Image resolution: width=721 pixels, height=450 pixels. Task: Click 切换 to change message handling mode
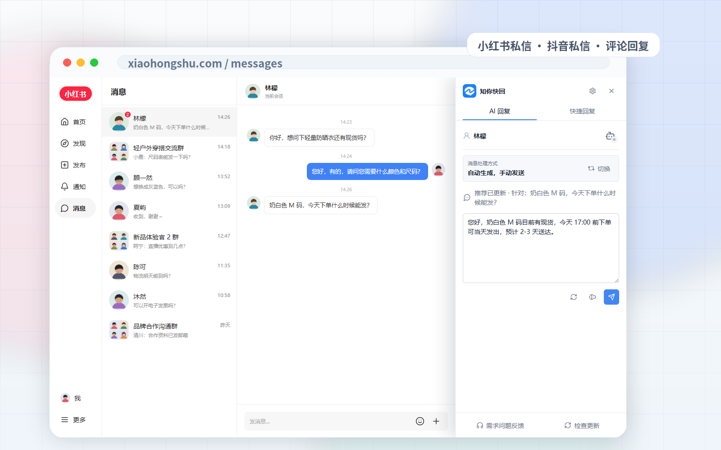point(599,169)
